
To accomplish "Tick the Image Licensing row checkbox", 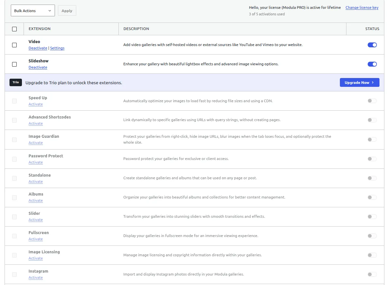I will pos(15,255).
